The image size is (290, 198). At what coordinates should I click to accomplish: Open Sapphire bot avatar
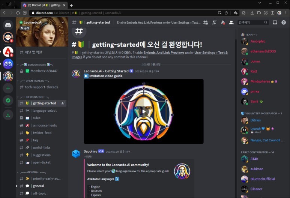76,154
